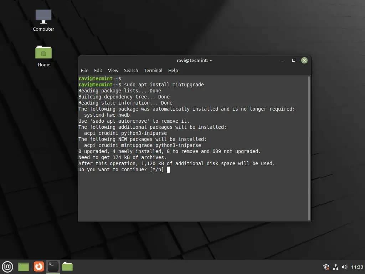Image resolution: width=365 pixels, height=274 pixels.
Task: Maximize the ravi@tecmint terminal window
Action: (x=294, y=60)
